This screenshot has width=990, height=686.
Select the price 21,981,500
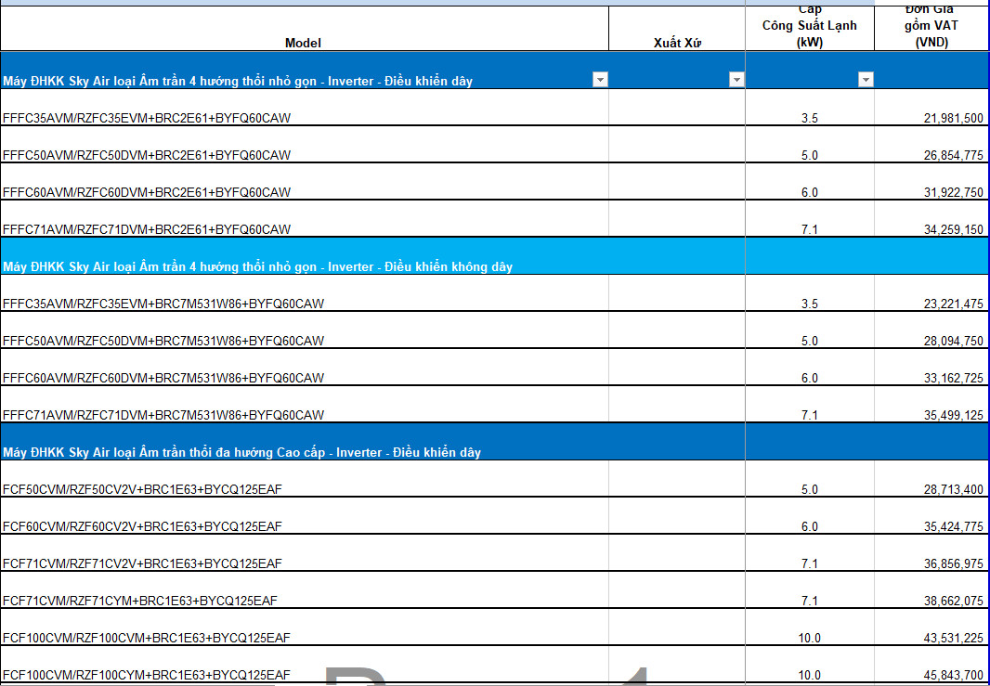[954, 118]
